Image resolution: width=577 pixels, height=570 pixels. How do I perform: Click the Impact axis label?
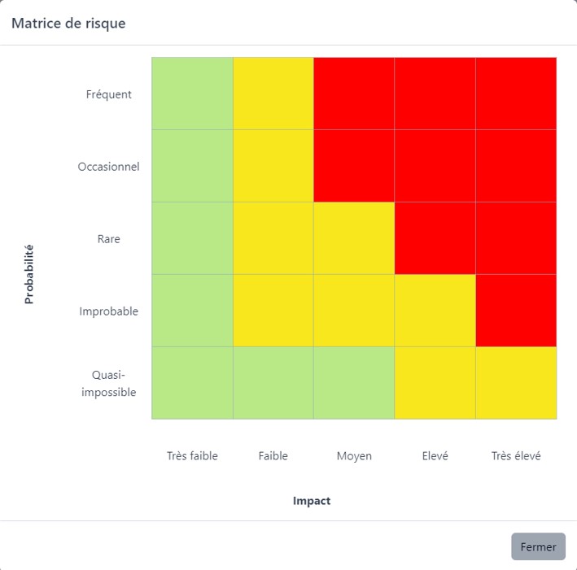[x=312, y=501]
